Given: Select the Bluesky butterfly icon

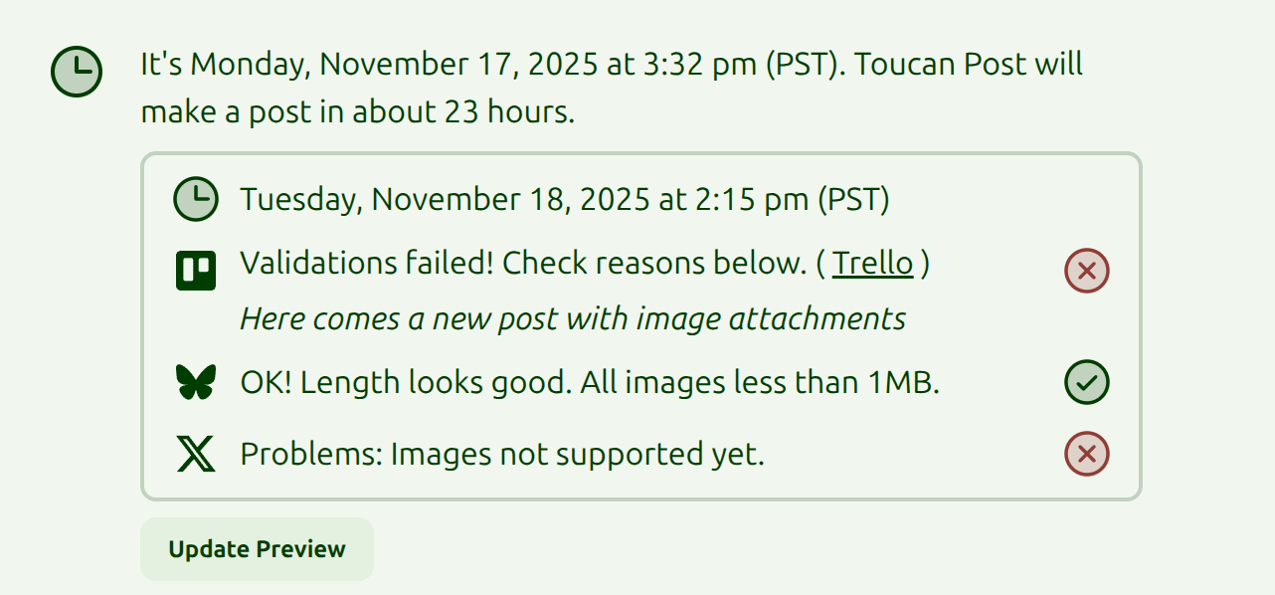Looking at the screenshot, I should click(195, 381).
